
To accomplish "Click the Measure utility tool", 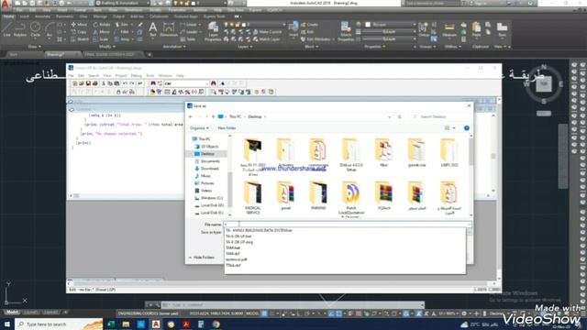I will tap(449, 29).
